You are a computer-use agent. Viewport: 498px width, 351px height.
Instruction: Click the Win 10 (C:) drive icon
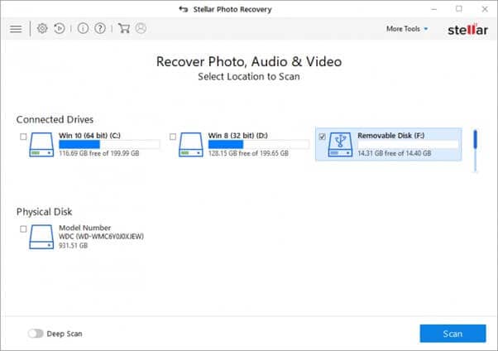click(41, 145)
